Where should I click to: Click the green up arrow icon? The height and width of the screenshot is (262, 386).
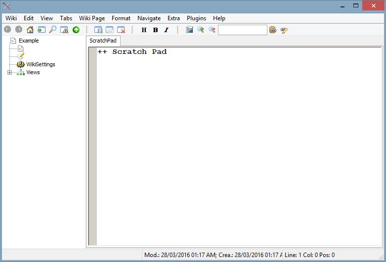[76, 30]
